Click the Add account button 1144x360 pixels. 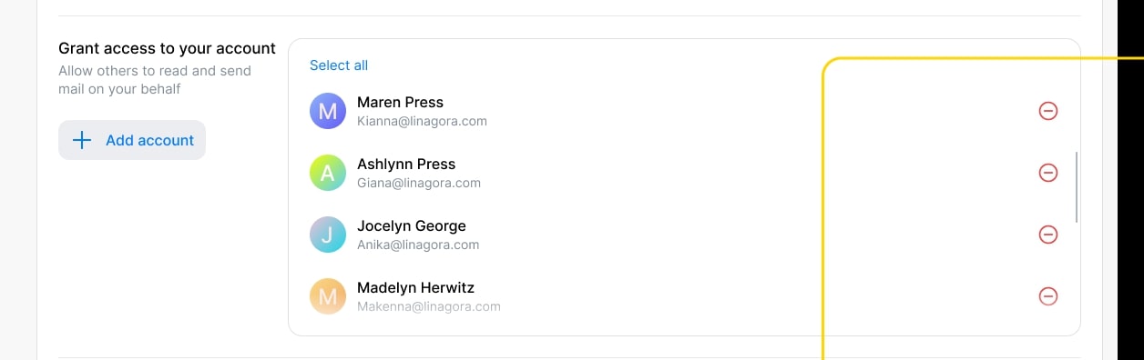coord(132,140)
